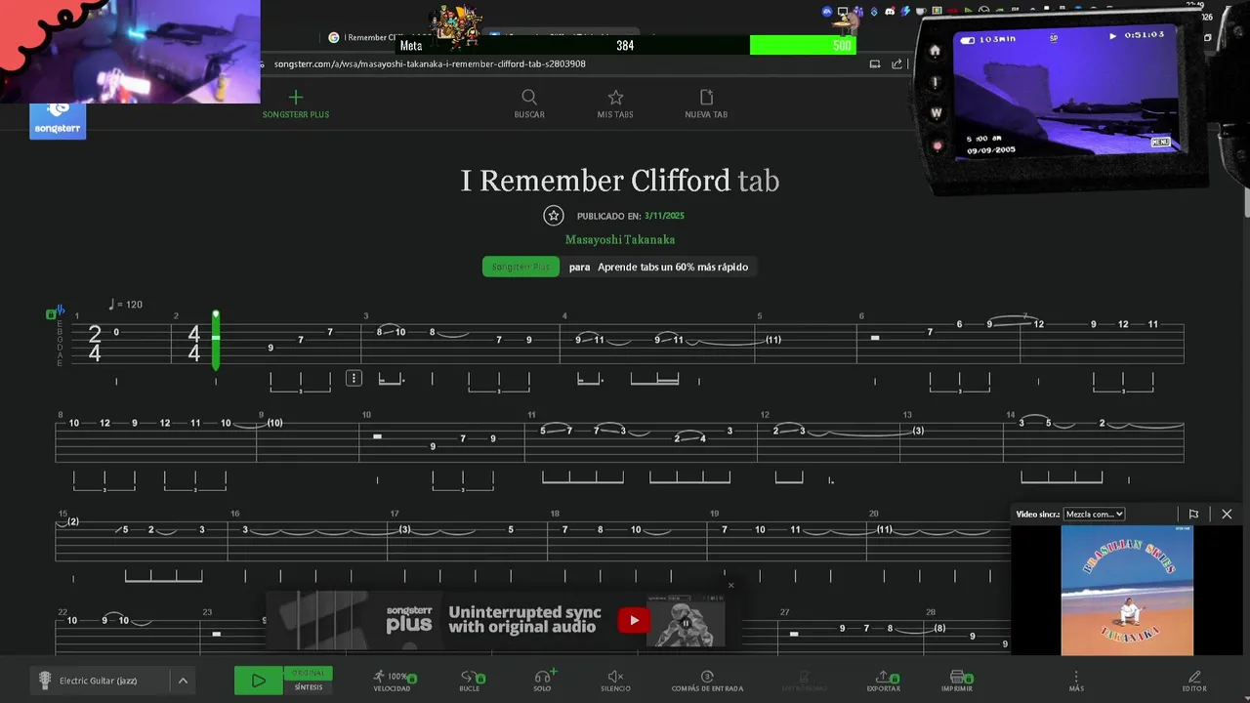
Task: Open the Más options menu
Action: pyautogui.click(x=1076, y=681)
